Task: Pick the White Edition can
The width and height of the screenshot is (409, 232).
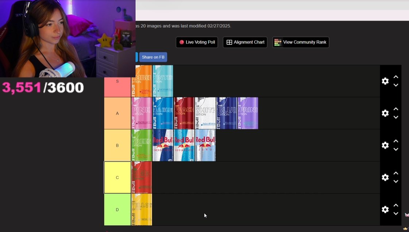Action: point(205,113)
